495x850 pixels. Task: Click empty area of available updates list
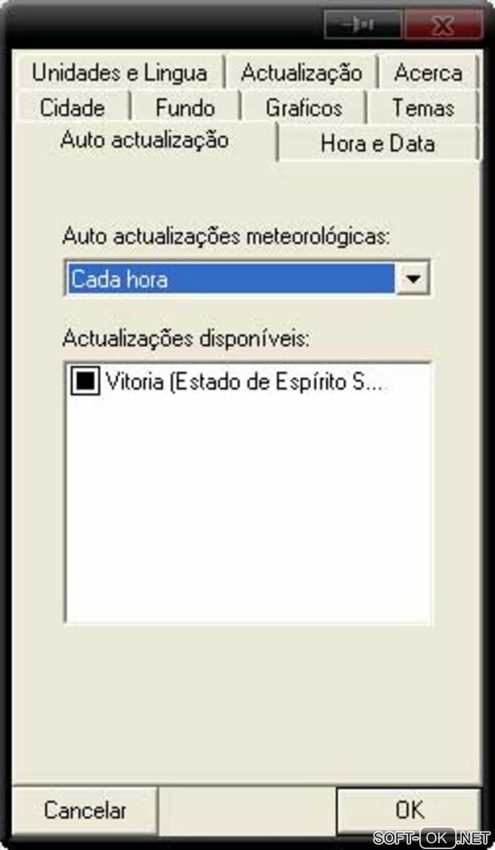click(x=247, y=510)
